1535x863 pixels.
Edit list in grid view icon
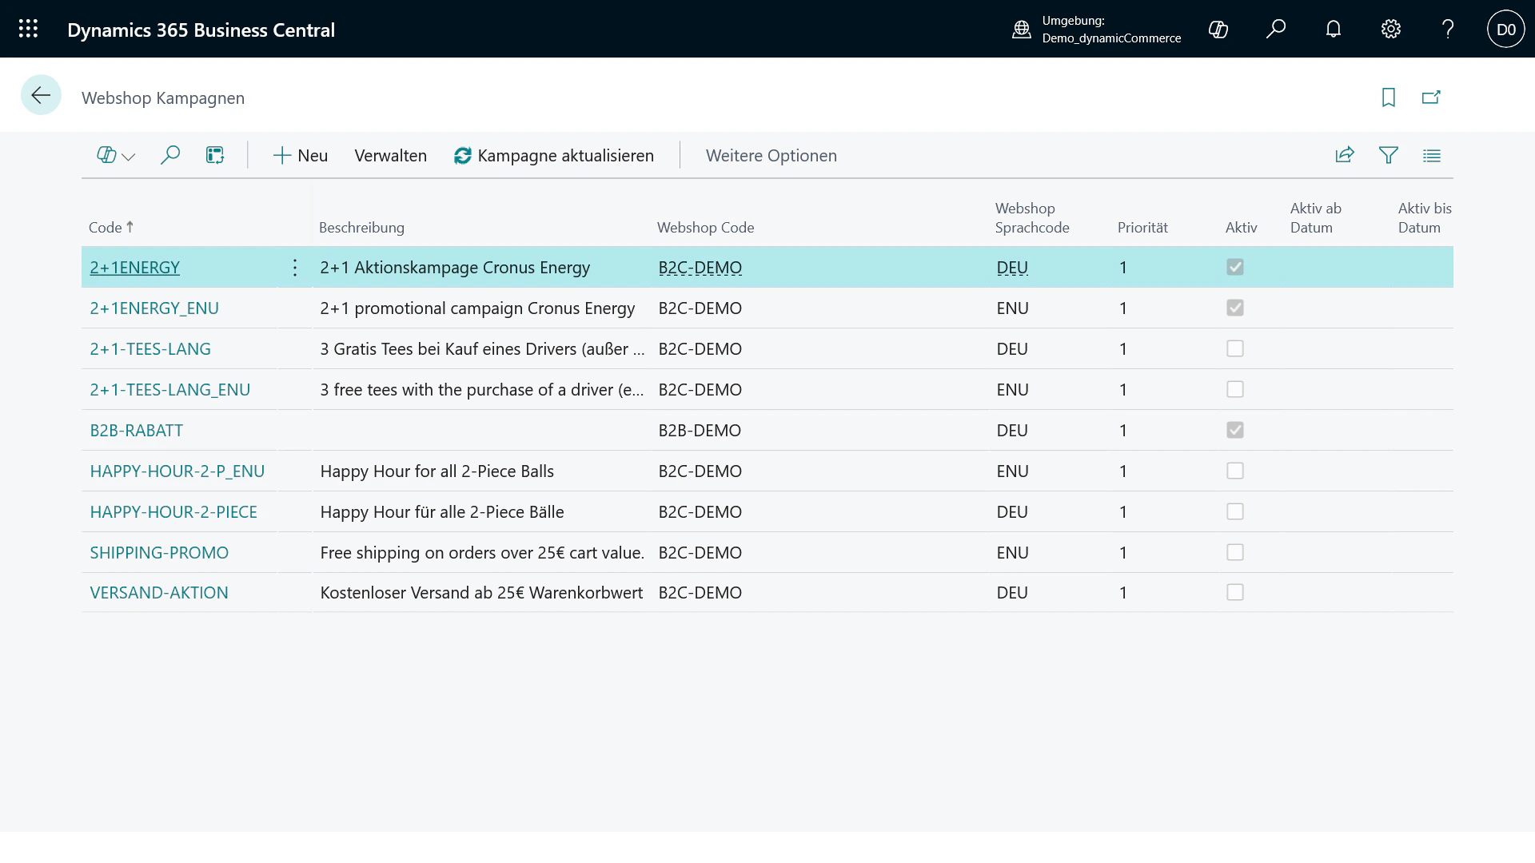[215, 155]
